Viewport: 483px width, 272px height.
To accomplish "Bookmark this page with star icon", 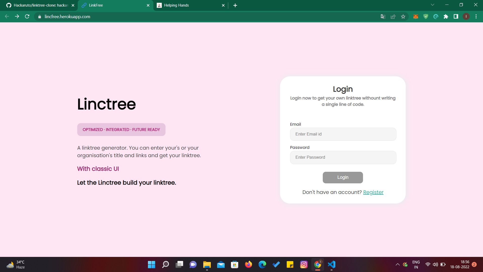I will pyautogui.click(x=403, y=17).
